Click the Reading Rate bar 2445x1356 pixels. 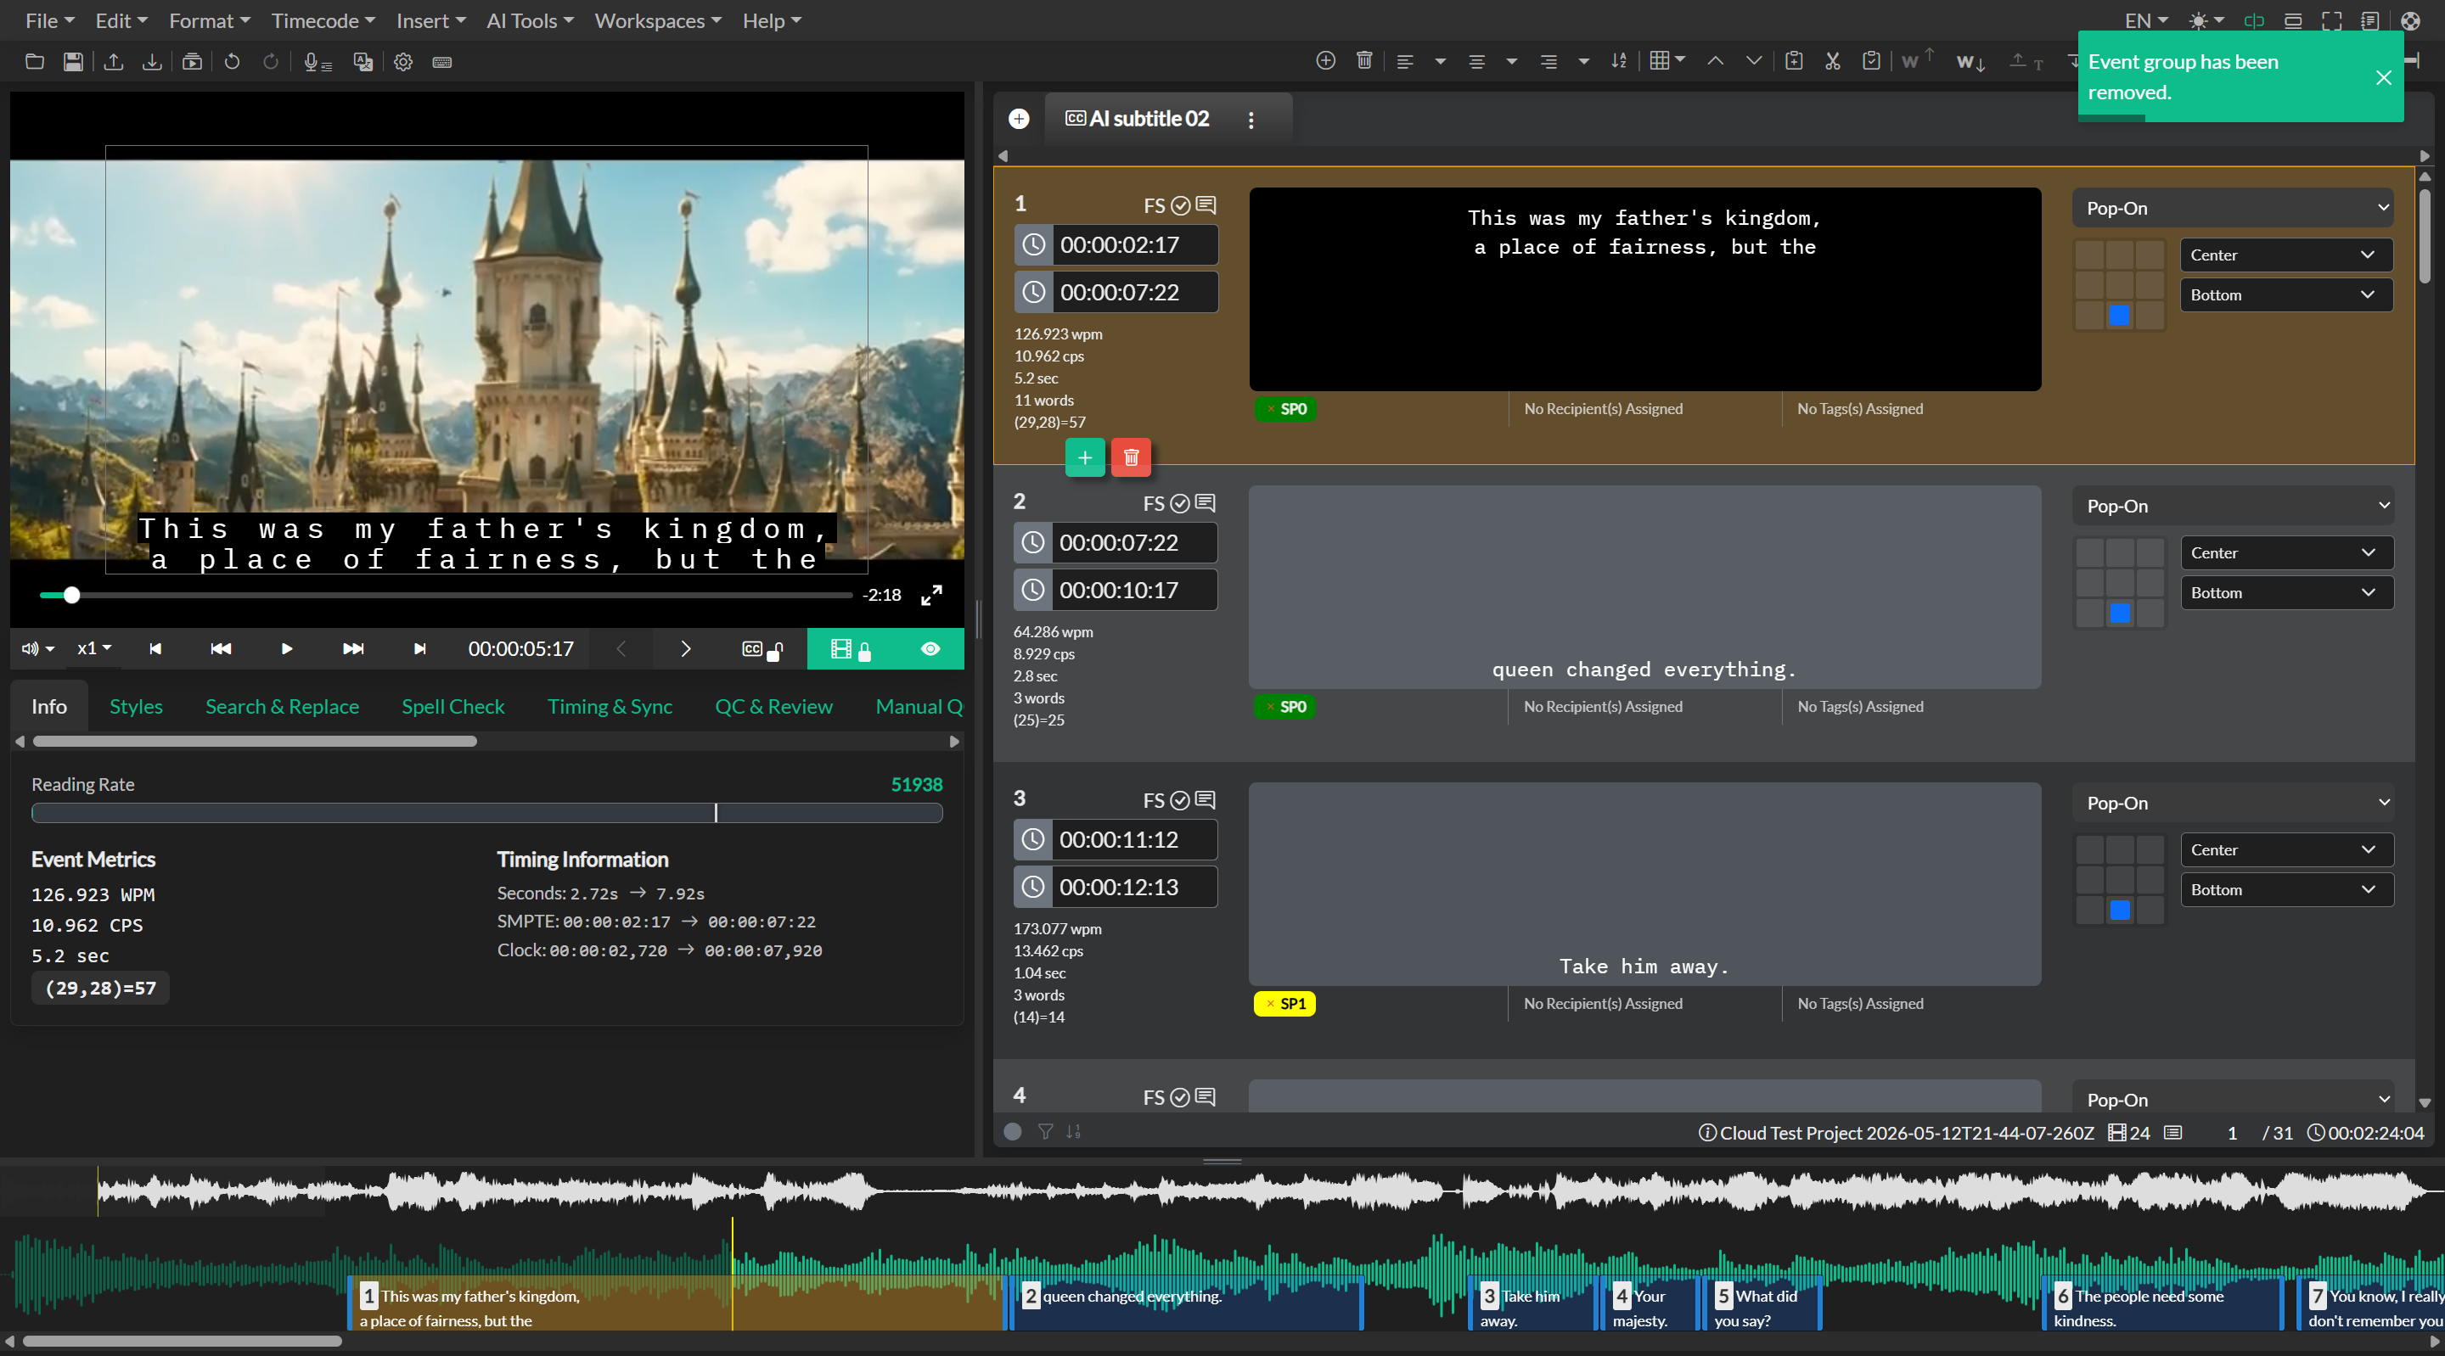pos(487,813)
